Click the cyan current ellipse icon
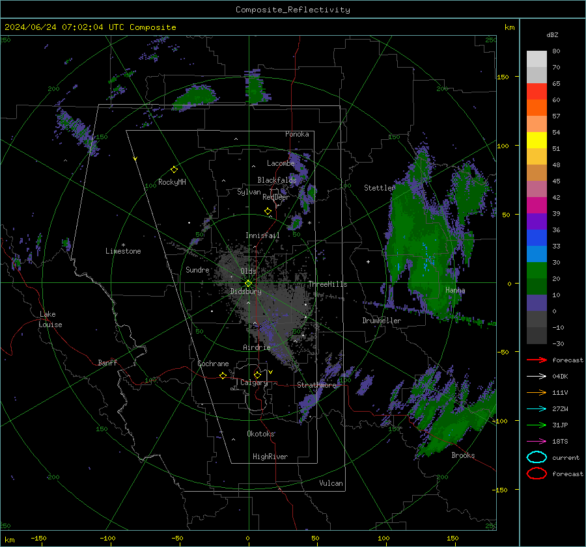Viewport: 586px width, 547px height. [537, 457]
